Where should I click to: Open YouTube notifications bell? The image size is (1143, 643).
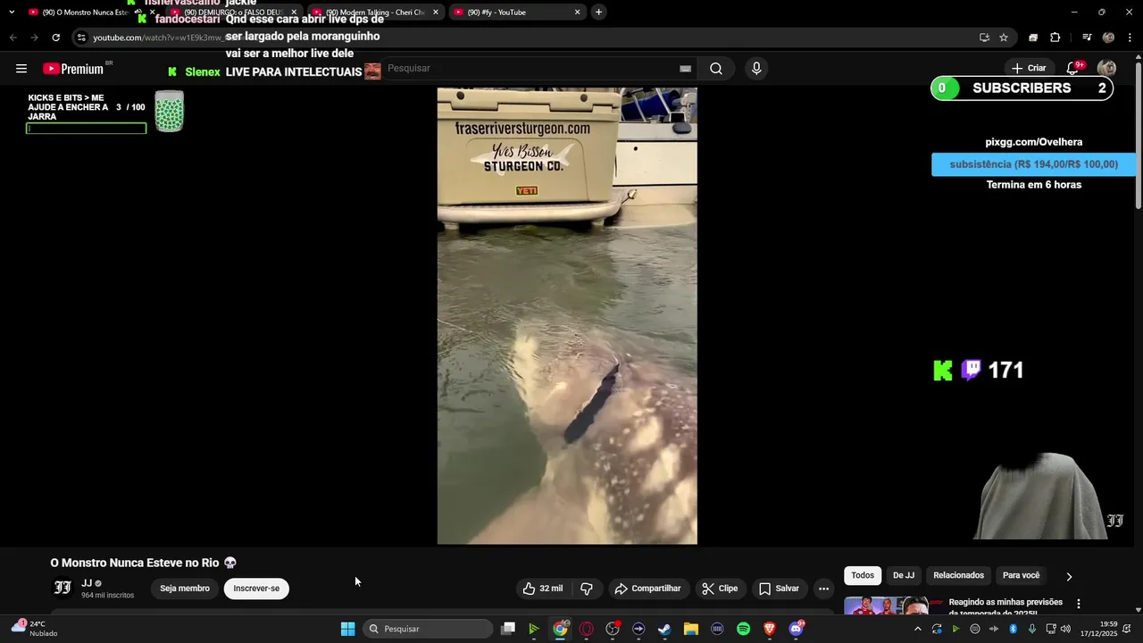tap(1073, 68)
